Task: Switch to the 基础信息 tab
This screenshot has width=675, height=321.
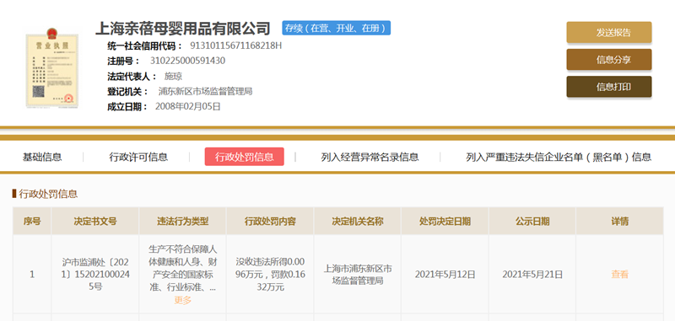Action: [42, 157]
